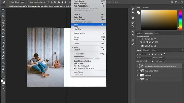
Task: Select the Rectangular Marquee tool
Action: (3, 13)
